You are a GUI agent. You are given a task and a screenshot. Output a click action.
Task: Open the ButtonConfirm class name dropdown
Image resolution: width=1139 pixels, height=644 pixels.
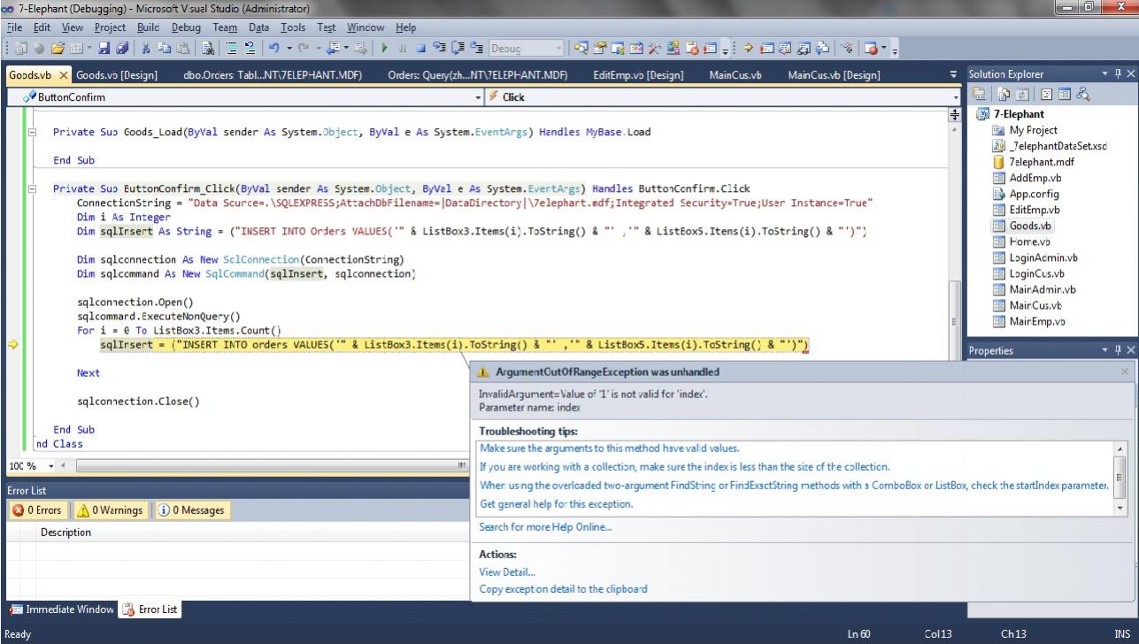point(479,97)
